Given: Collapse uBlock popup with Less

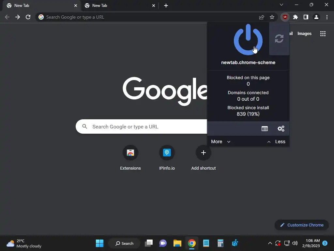Looking at the screenshot, I should pyautogui.click(x=276, y=142).
